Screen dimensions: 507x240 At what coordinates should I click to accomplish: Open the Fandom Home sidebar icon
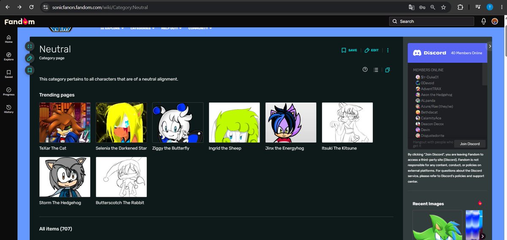tap(8, 39)
